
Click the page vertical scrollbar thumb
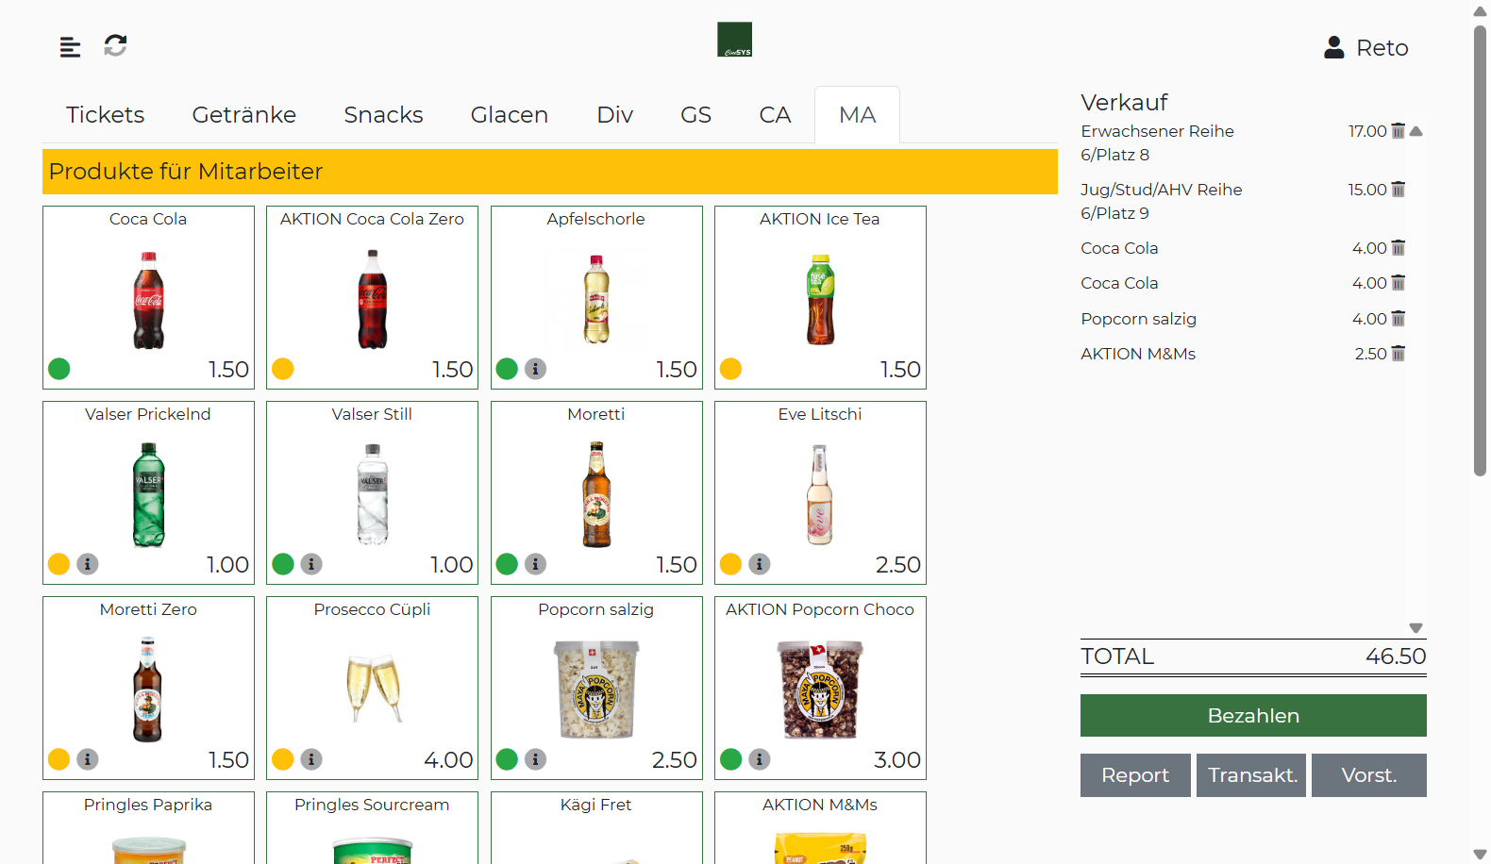[1480, 250]
